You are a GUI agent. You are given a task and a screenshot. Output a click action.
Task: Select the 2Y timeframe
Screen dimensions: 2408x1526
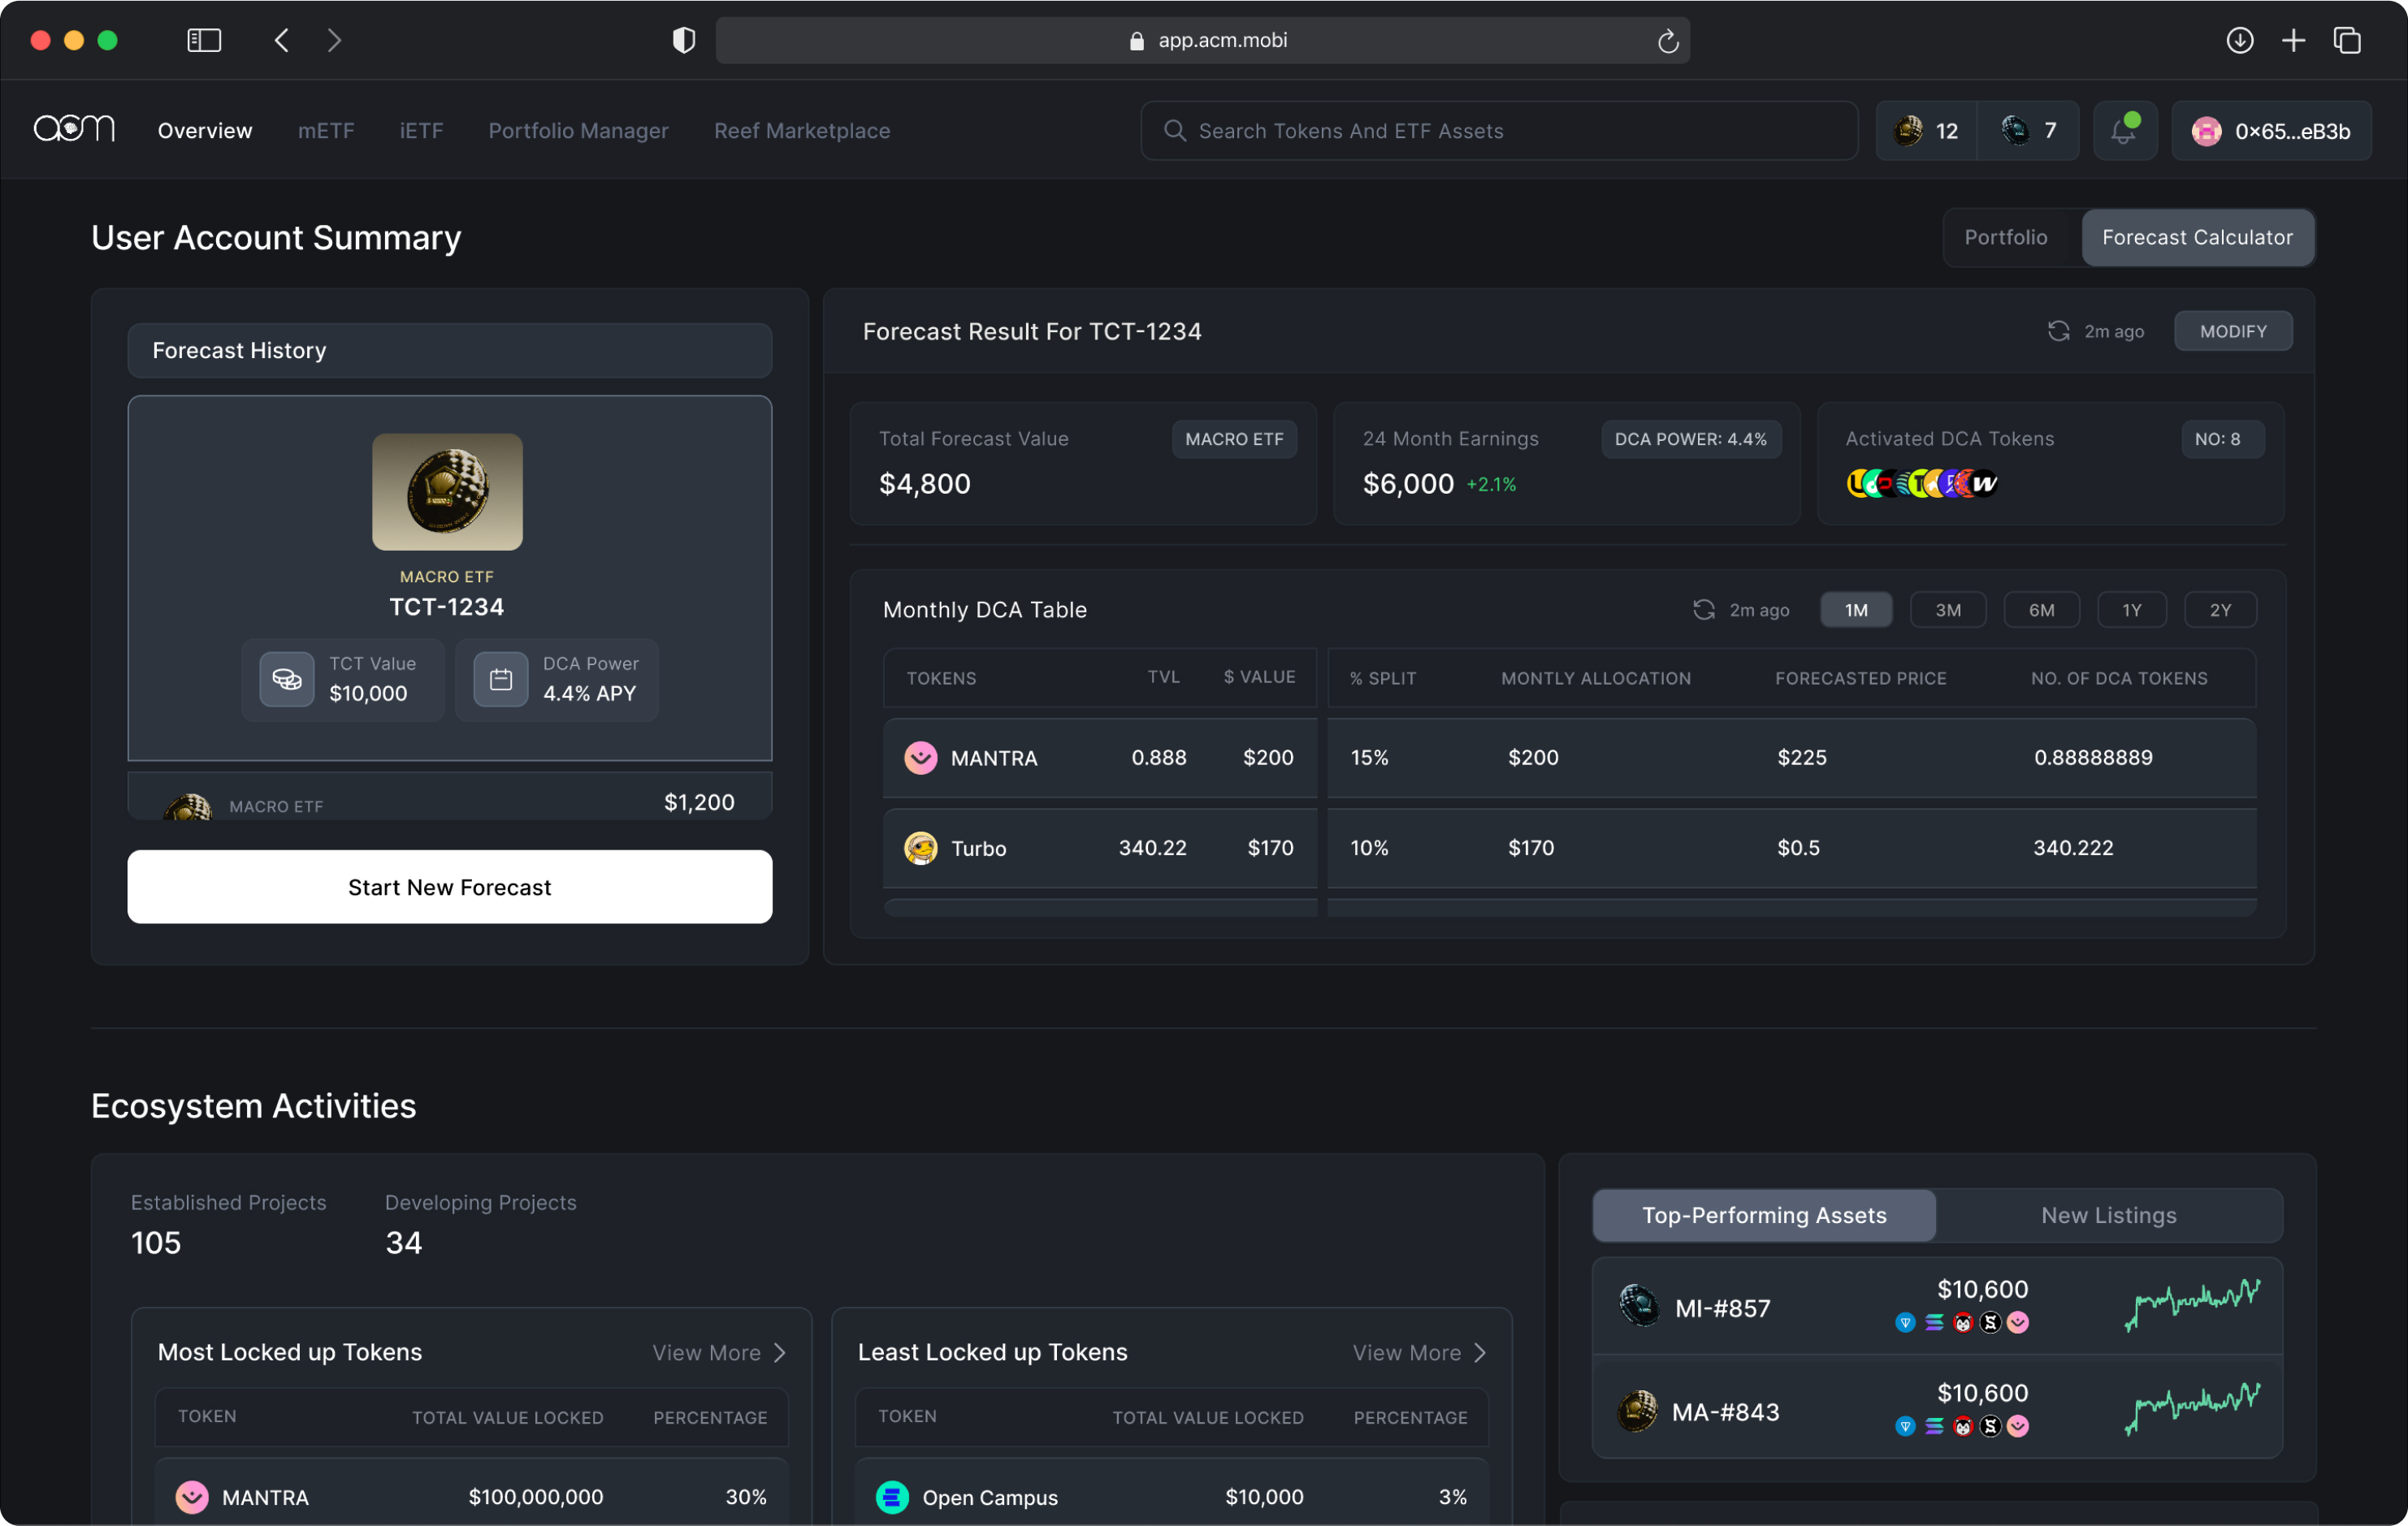pos(2220,610)
